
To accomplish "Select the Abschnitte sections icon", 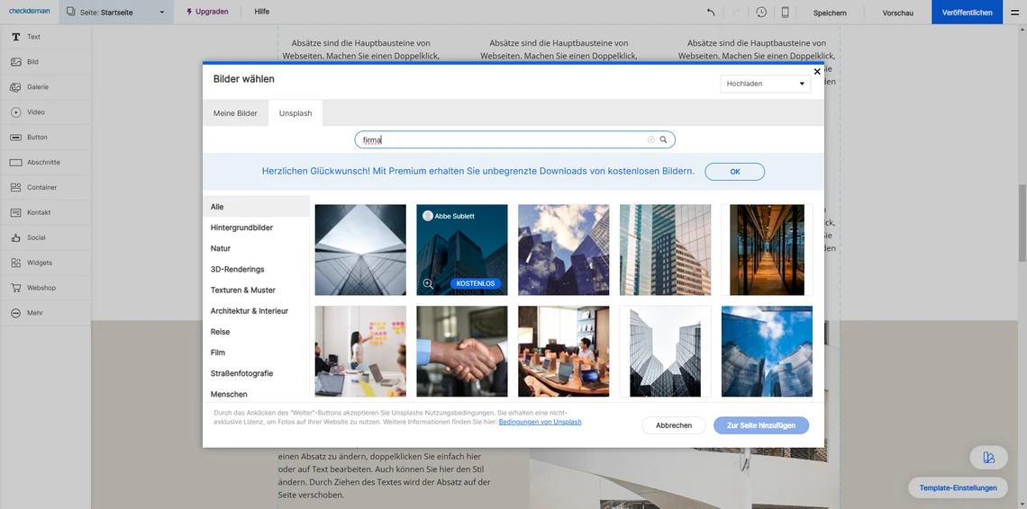I will pos(15,162).
